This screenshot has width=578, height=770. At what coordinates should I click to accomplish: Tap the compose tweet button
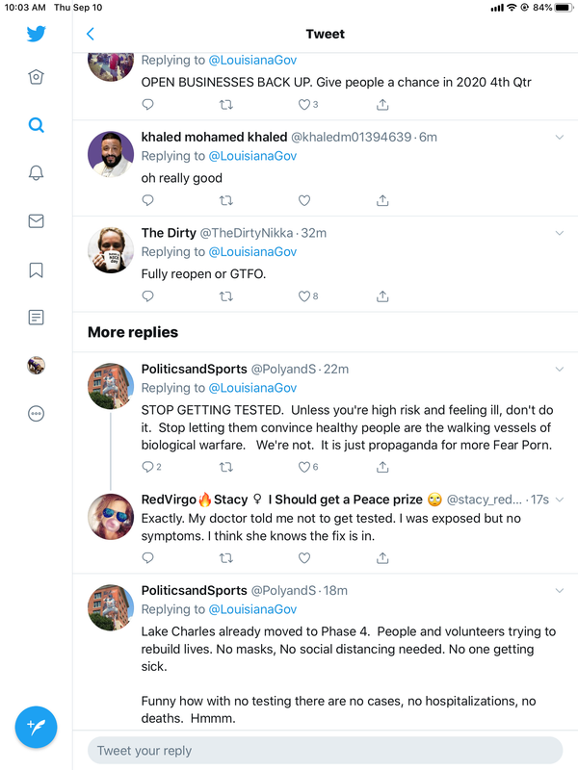click(x=36, y=727)
